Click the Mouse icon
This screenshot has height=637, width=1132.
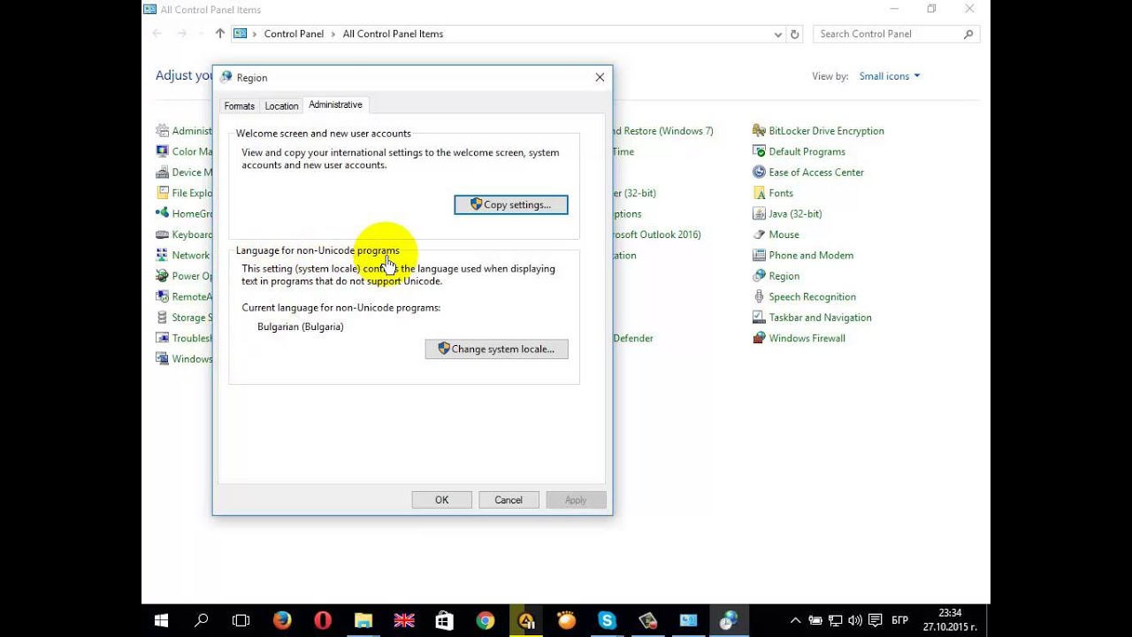[x=759, y=234]
